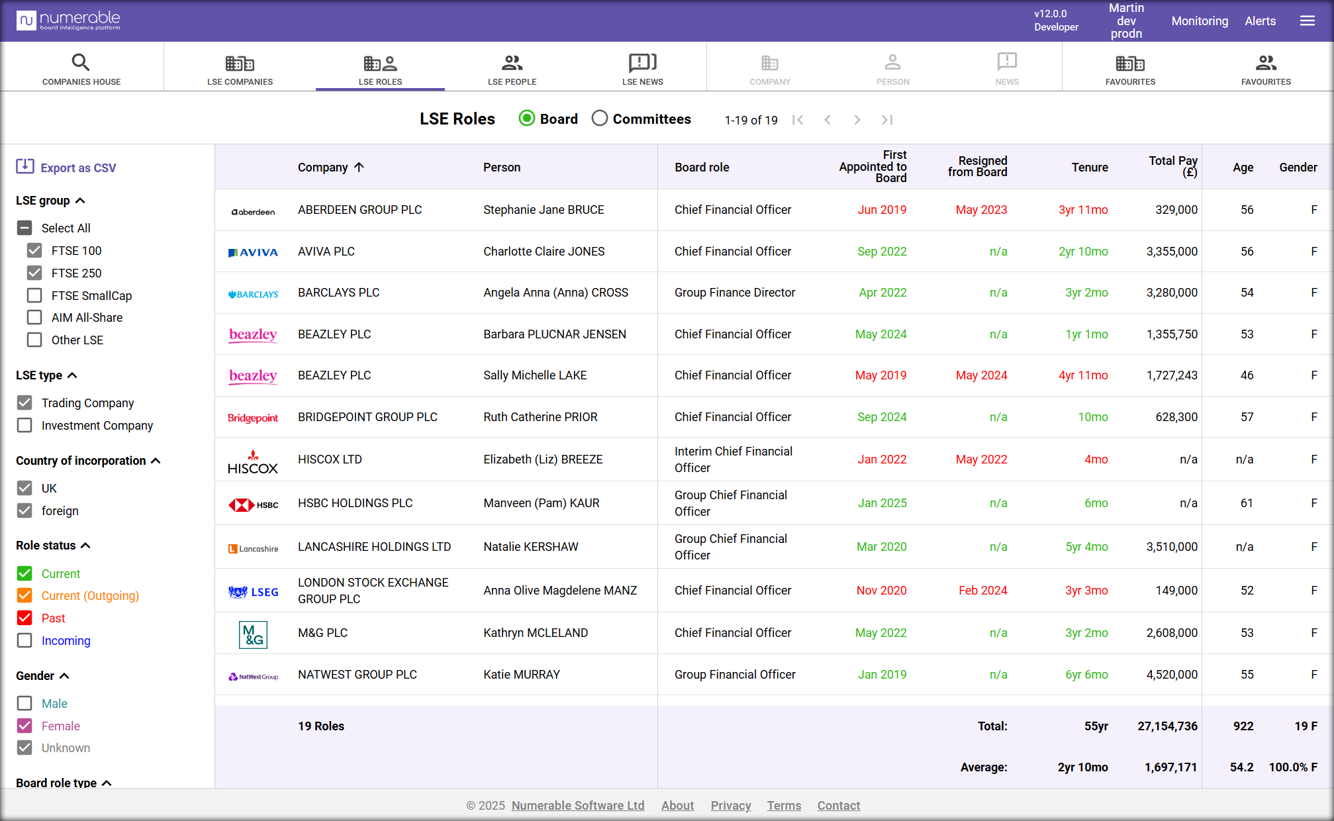
Task: Open Monitoring in the top bar
Action: pyautogui.click(x=1200, y=21)
